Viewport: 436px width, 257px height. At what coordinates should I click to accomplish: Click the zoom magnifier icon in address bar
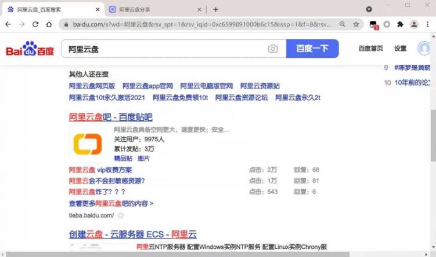click(343, 24)
